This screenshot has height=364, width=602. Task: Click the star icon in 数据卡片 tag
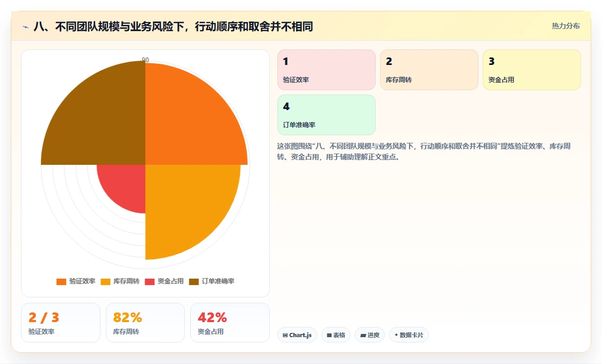click(396, 335)
